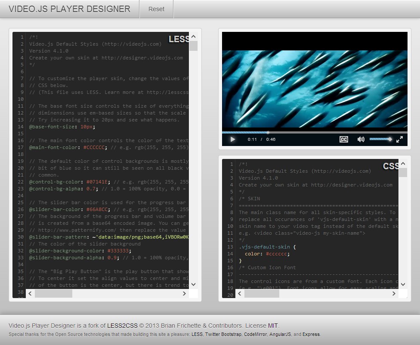
Task: Click the #cccccc color value in CSS
Action: (x=276, y=254)
